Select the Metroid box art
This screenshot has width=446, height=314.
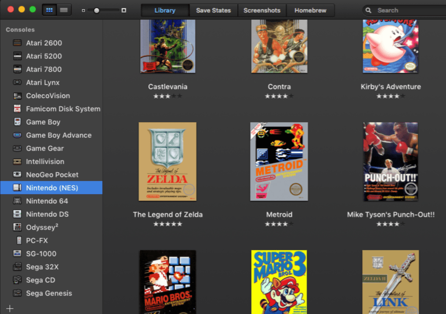279,162
